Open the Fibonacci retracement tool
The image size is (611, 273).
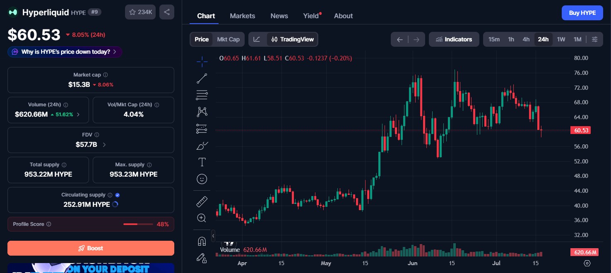tap(202, 95)
